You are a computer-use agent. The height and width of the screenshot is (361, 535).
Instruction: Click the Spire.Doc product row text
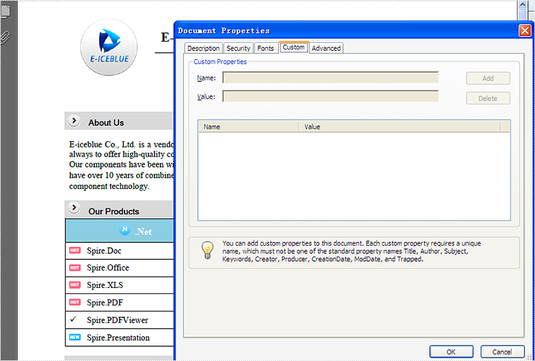[x=104, y=250]
